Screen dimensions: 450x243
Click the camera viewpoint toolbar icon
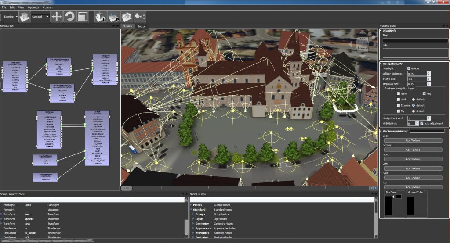pyautogui.click(x=140, y=17)
